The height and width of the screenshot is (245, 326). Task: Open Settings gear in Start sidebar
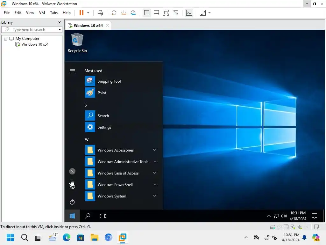click(x=72, y=186)
